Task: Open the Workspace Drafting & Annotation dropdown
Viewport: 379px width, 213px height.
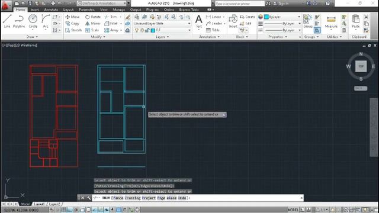Action: click(x=102, y=4)
